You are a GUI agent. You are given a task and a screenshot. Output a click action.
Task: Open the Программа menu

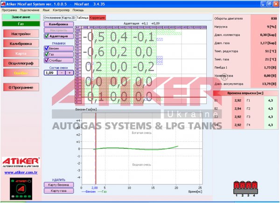pyautogui.click(x=9, y=10)
